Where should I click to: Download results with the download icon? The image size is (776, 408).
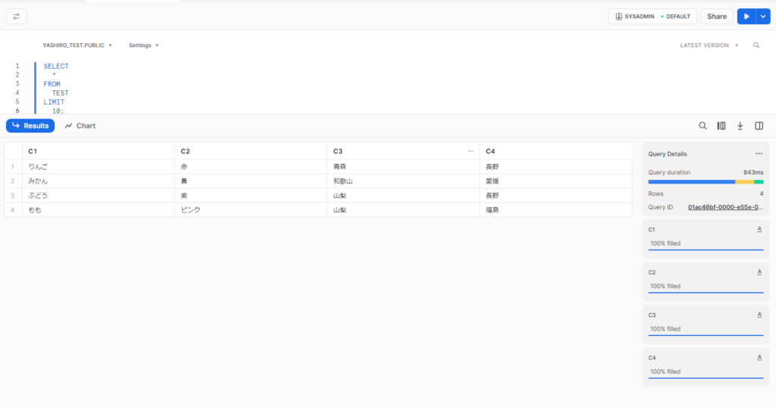point(740,126)
